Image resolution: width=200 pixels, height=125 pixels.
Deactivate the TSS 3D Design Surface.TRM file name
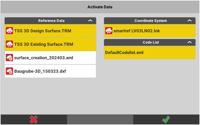coord(42,31)
